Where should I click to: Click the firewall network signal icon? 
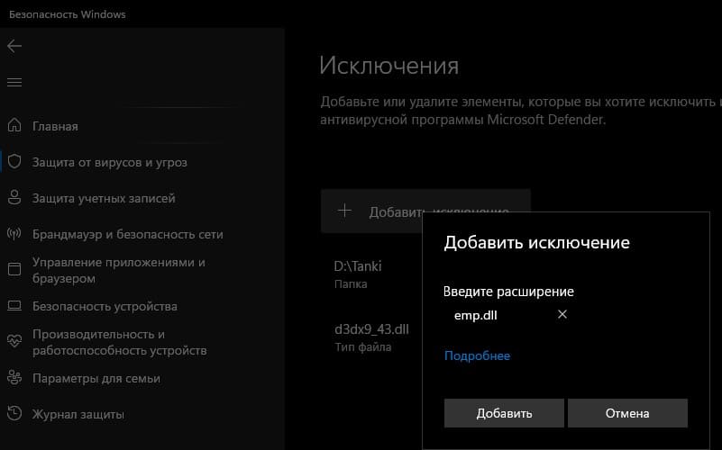[14, 234]
